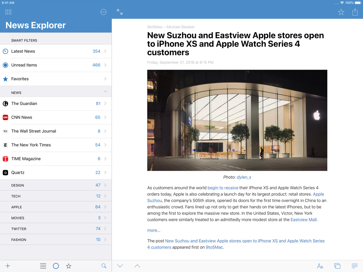Show unread items only circle filter
This screenshot has width=363, height=272.
pos(56,266)
